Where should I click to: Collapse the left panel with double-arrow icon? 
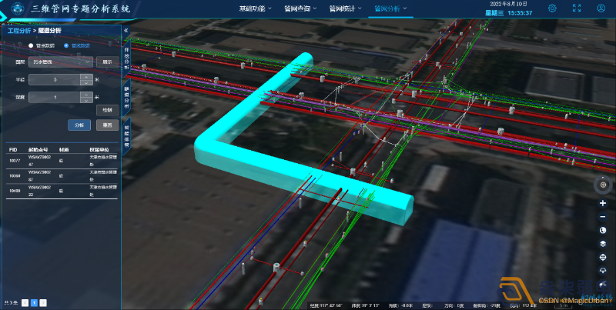[126, 32]
